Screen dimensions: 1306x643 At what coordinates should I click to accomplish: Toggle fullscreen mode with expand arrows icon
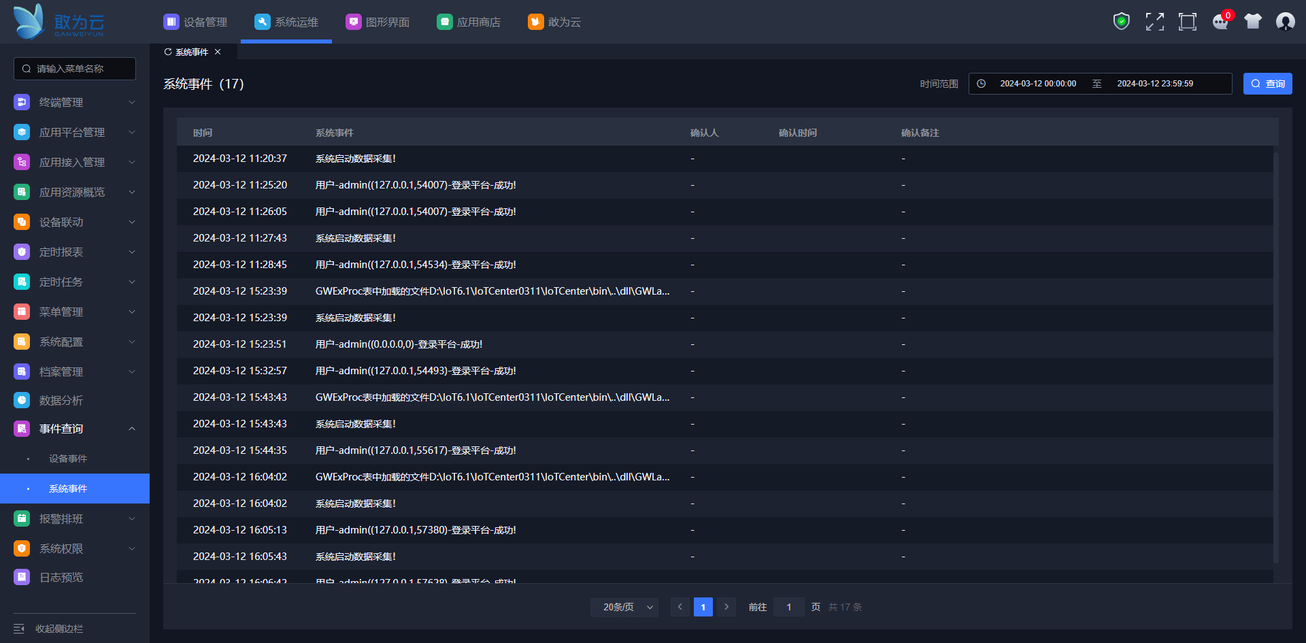pyautogui.click(x=1154, y=22)
